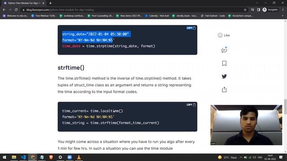The width and height of the screenshot is (287, 161).
Task: Click the address bar URL
Action: pyautogui.click(x=60, y=10)
